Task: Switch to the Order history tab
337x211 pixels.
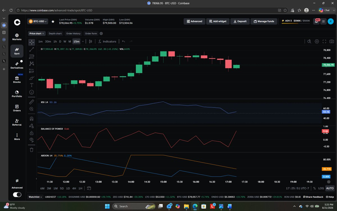Action: pos(73,33)
